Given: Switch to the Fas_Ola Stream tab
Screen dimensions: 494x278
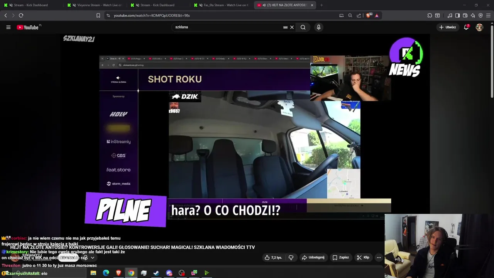Looking at the screenshot, I should tap(222, 5).
